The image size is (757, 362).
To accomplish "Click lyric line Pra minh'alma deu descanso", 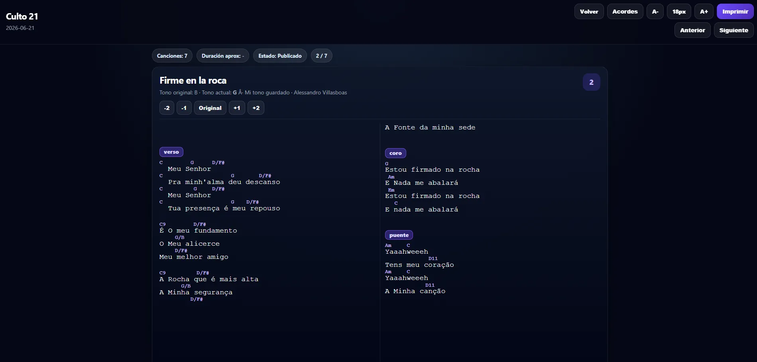I will pyautogui.click(x=224, y=182).
